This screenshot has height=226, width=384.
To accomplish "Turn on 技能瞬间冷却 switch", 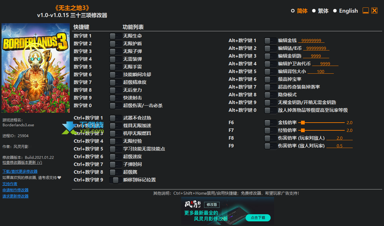I will (x=116, y=75).
